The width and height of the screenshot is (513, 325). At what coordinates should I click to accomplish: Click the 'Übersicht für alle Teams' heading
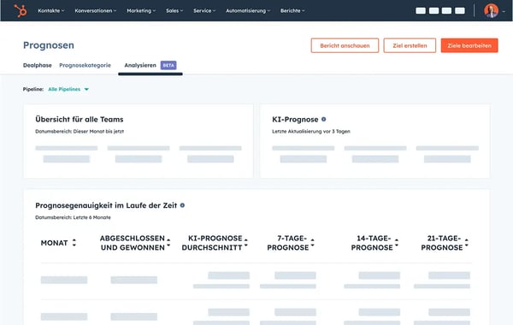point(80,120)
